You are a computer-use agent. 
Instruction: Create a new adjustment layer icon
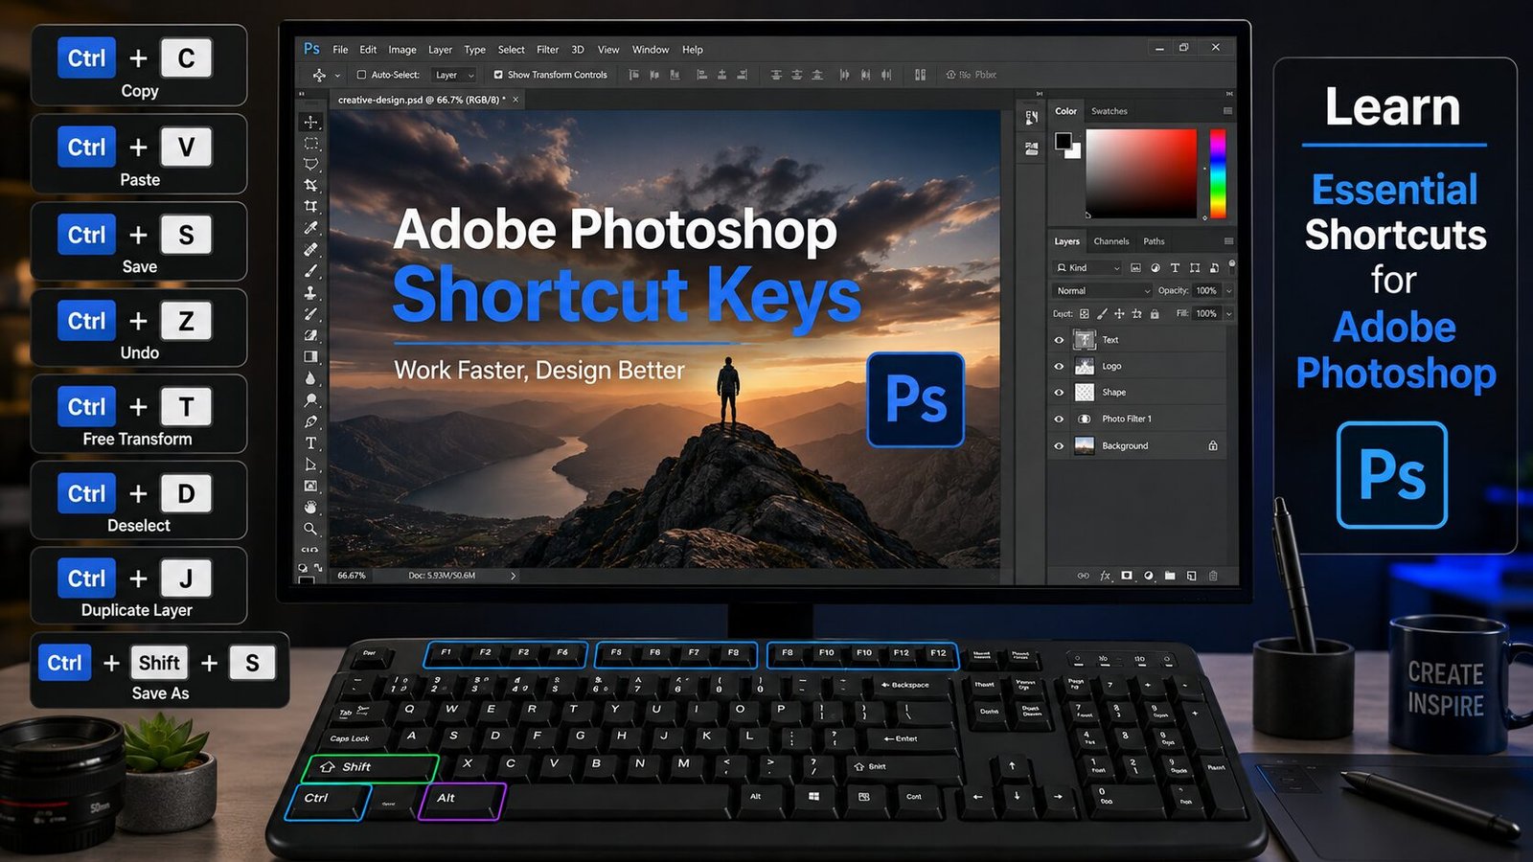click(x=1148, y=576)
